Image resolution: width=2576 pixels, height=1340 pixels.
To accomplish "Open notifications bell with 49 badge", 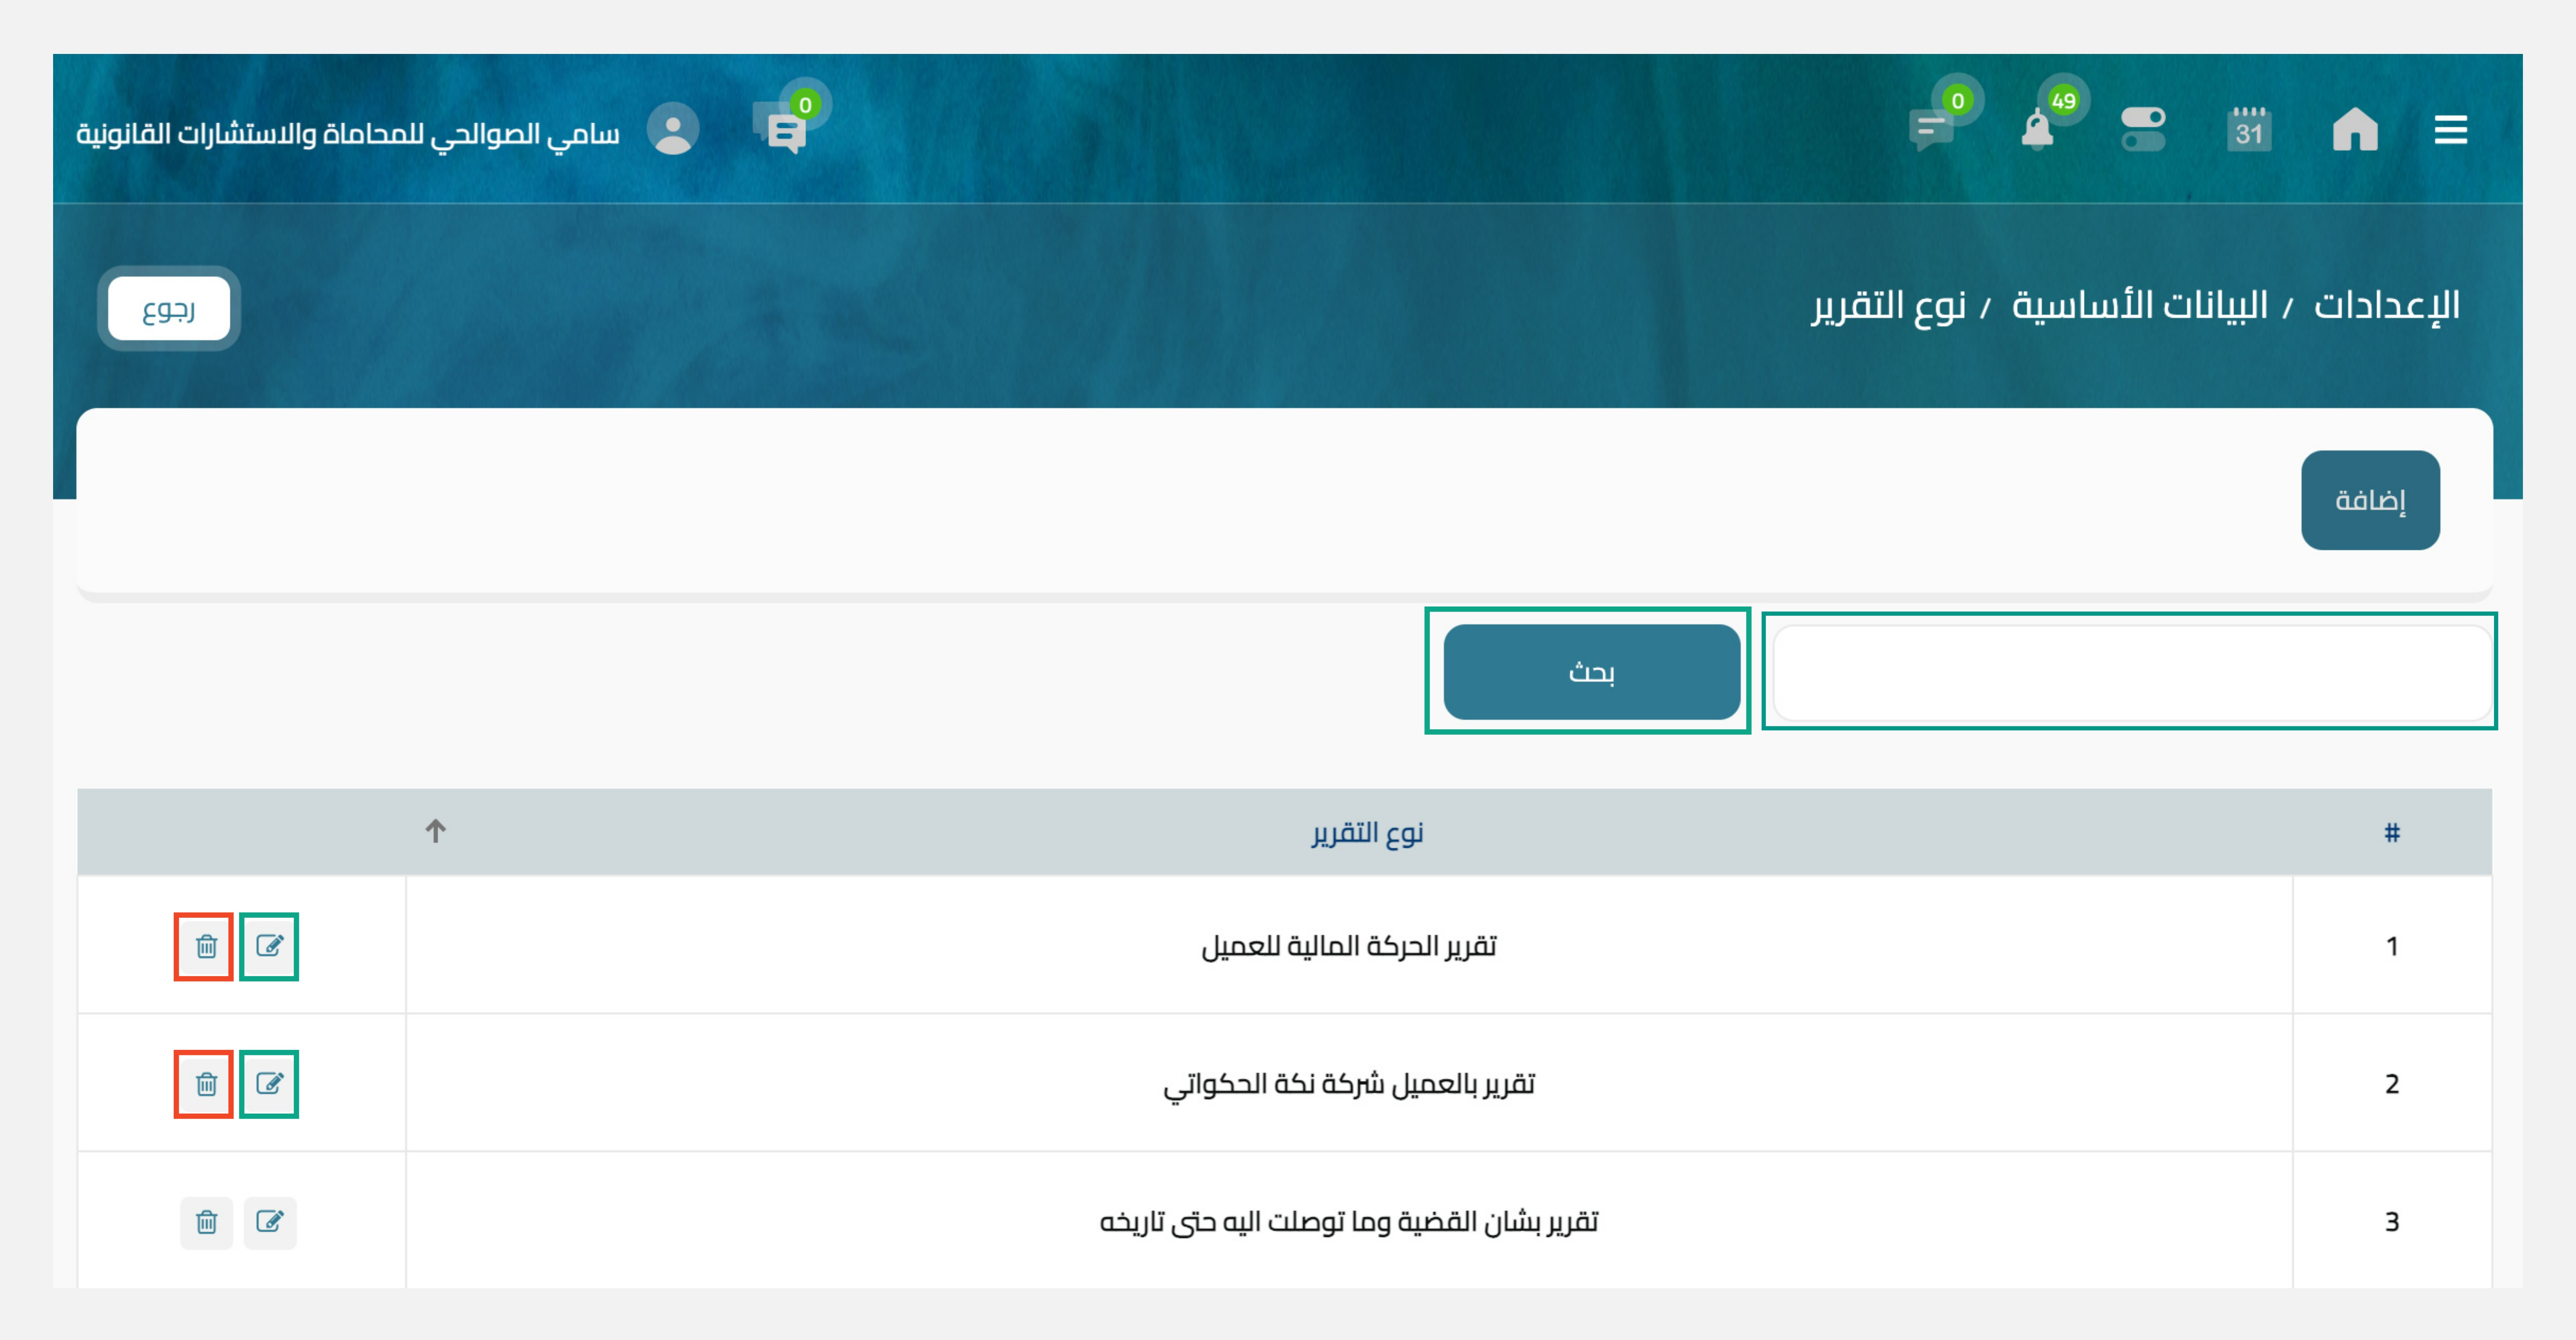I will (x=2037, y=130).
